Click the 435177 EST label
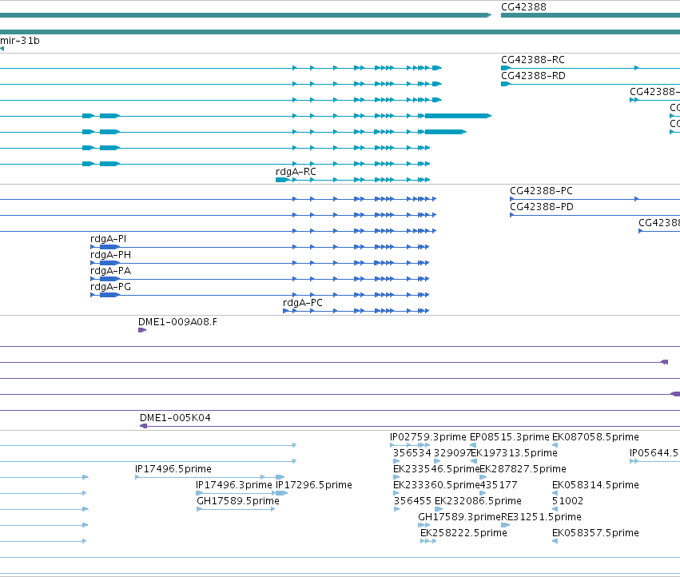Viewport: 680px width, 577px height. [499, 485]
